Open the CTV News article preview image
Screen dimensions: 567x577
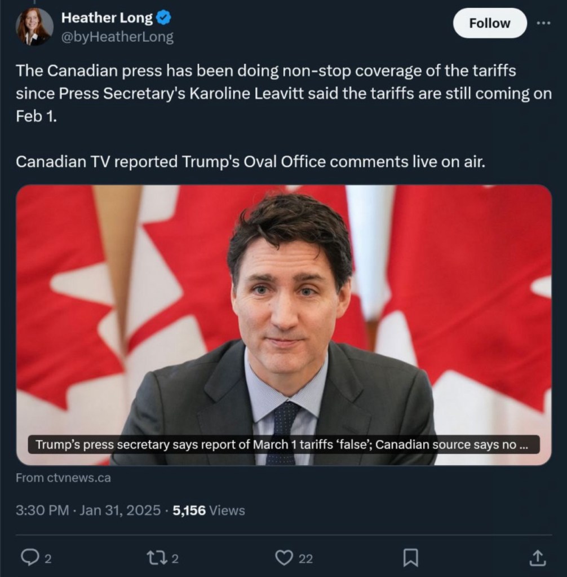(x=283, y=310)
